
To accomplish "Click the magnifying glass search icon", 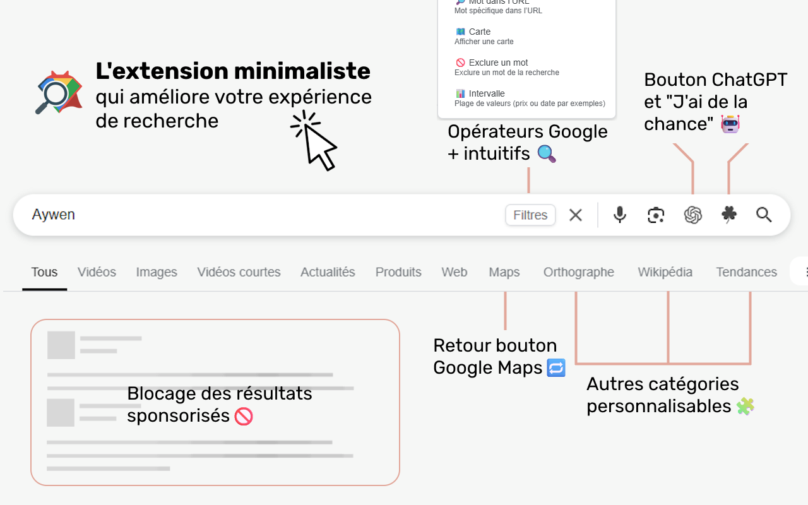I will pyautogui.click(x=764, y=215).
